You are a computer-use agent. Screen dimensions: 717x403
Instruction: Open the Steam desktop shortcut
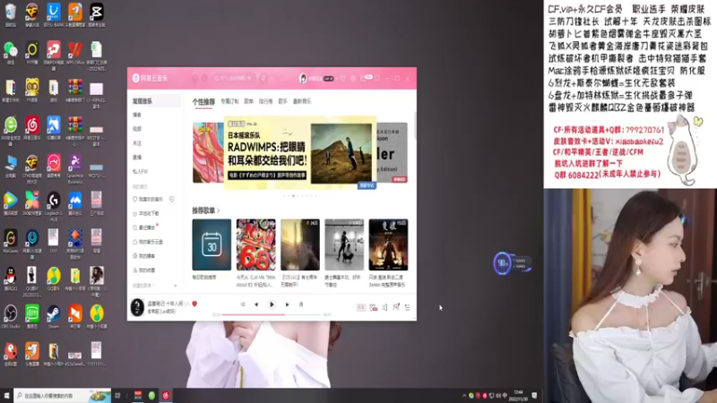(x=54, y=317)
